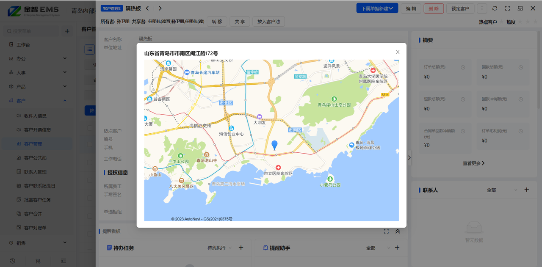Expand the 产品 sidebar menu
The height and width of the screenshot is (267, 542).
(x=38, y=86)
